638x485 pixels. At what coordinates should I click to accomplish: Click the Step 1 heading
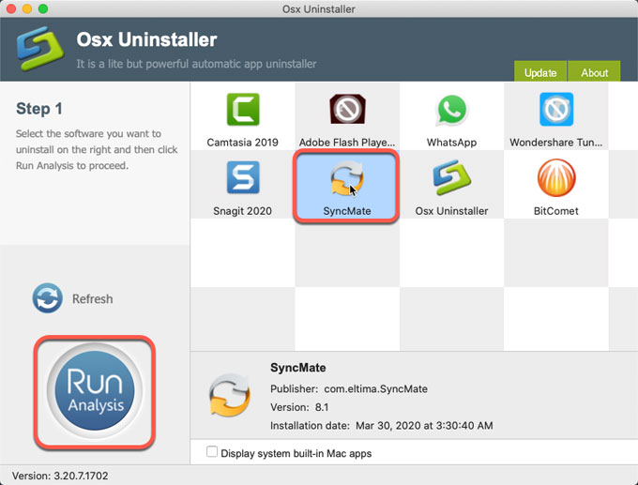point(39,109)
